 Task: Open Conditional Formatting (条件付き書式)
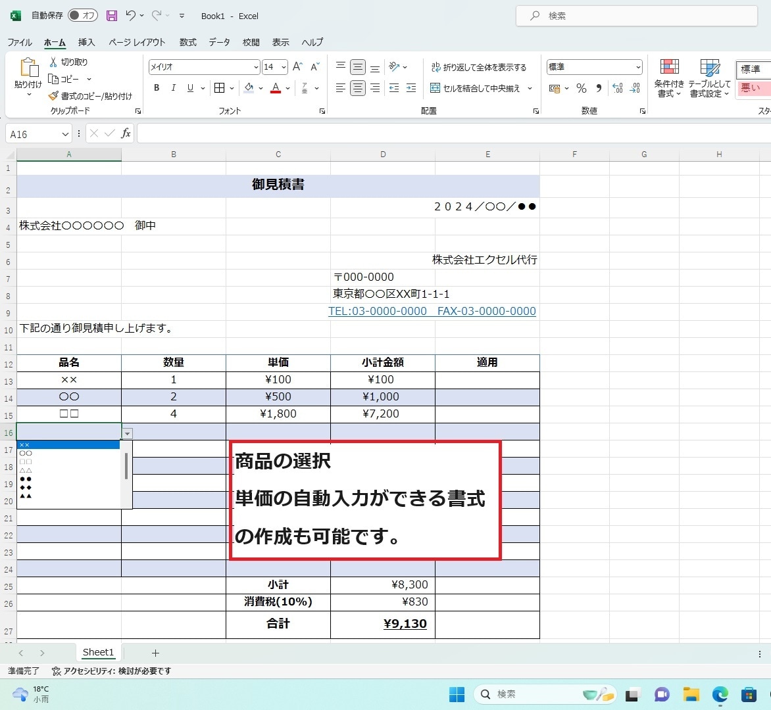669,79
